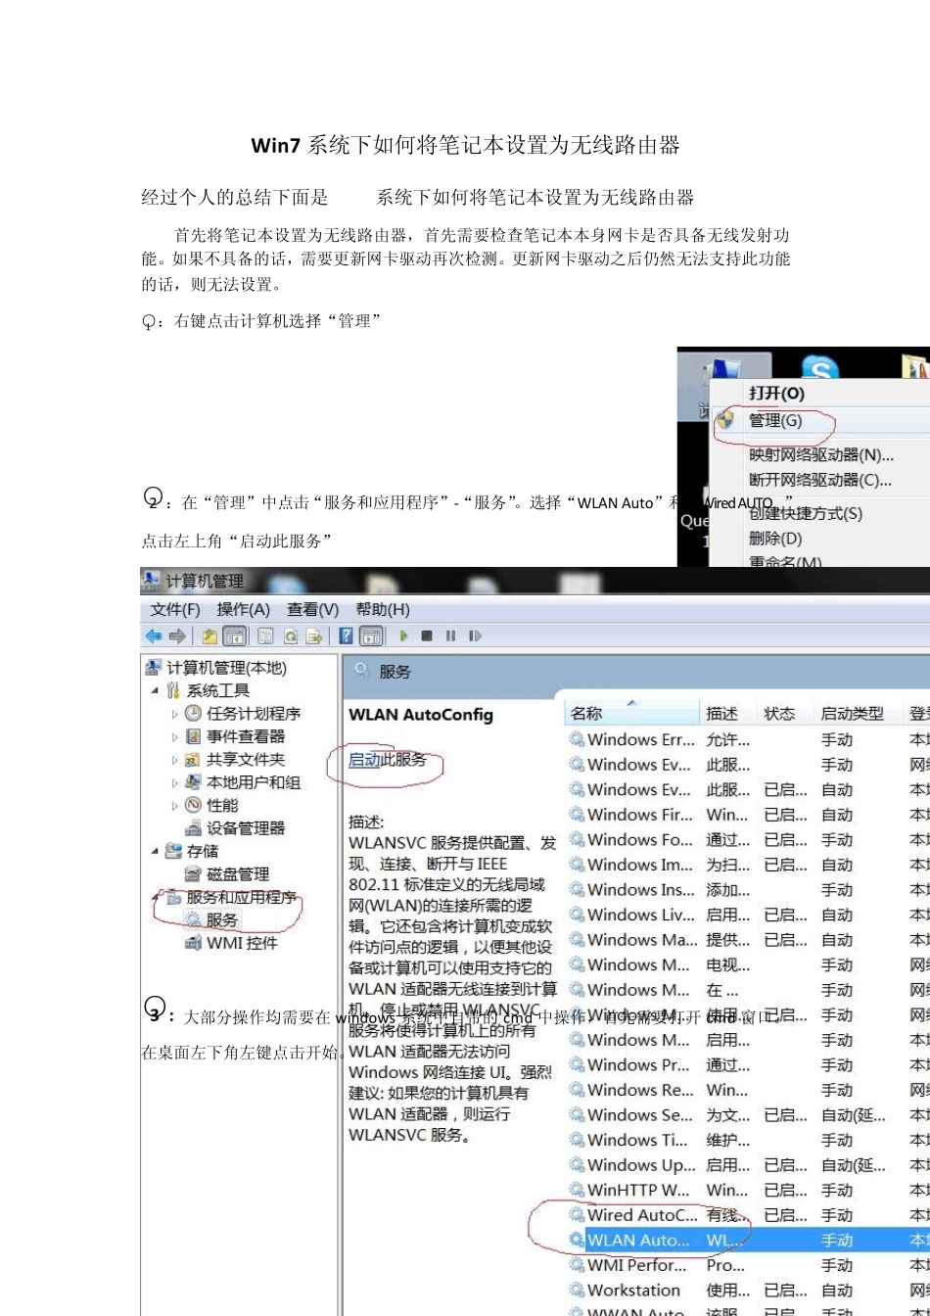This screenshot has width=930, height=1316.
Task: Click the Refresh toolbar icon
Action: 291,635
